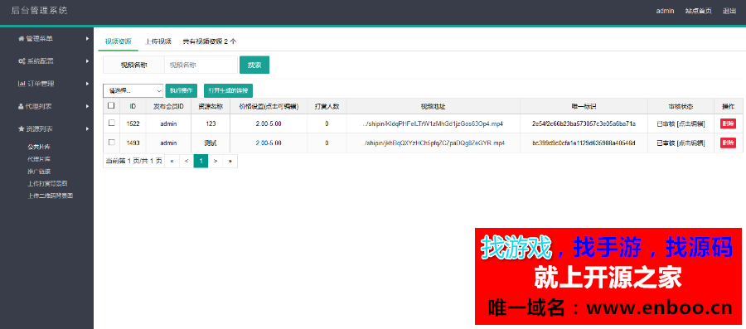The width and height of the screenshot is (746, 329).
Task: Open 代理片库 in the sidebar
Action: pos(39,159)
